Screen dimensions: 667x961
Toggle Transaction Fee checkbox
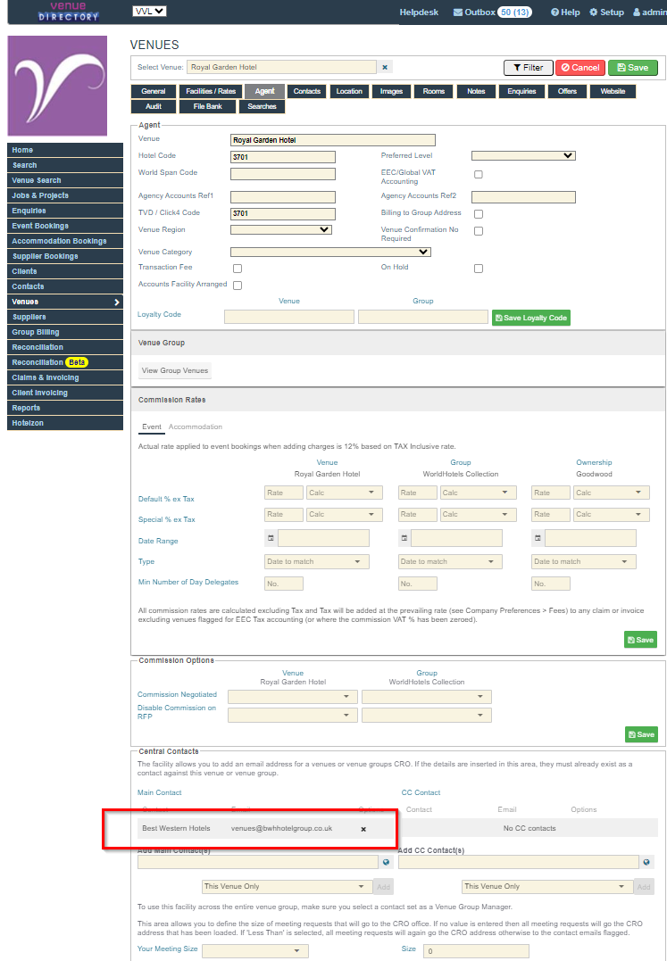[x=238, y=269]
